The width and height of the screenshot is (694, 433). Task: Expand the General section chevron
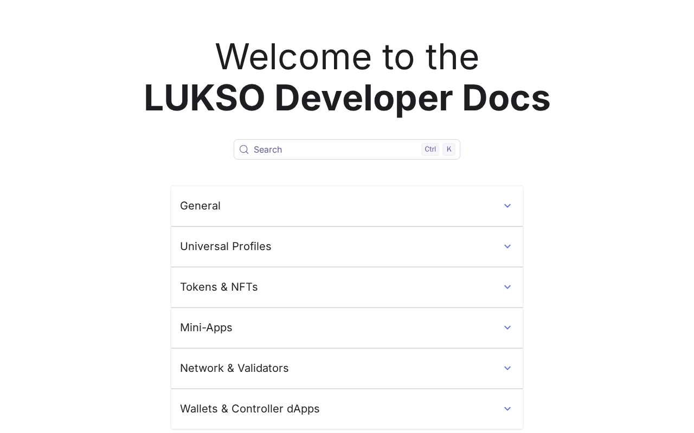507,206
